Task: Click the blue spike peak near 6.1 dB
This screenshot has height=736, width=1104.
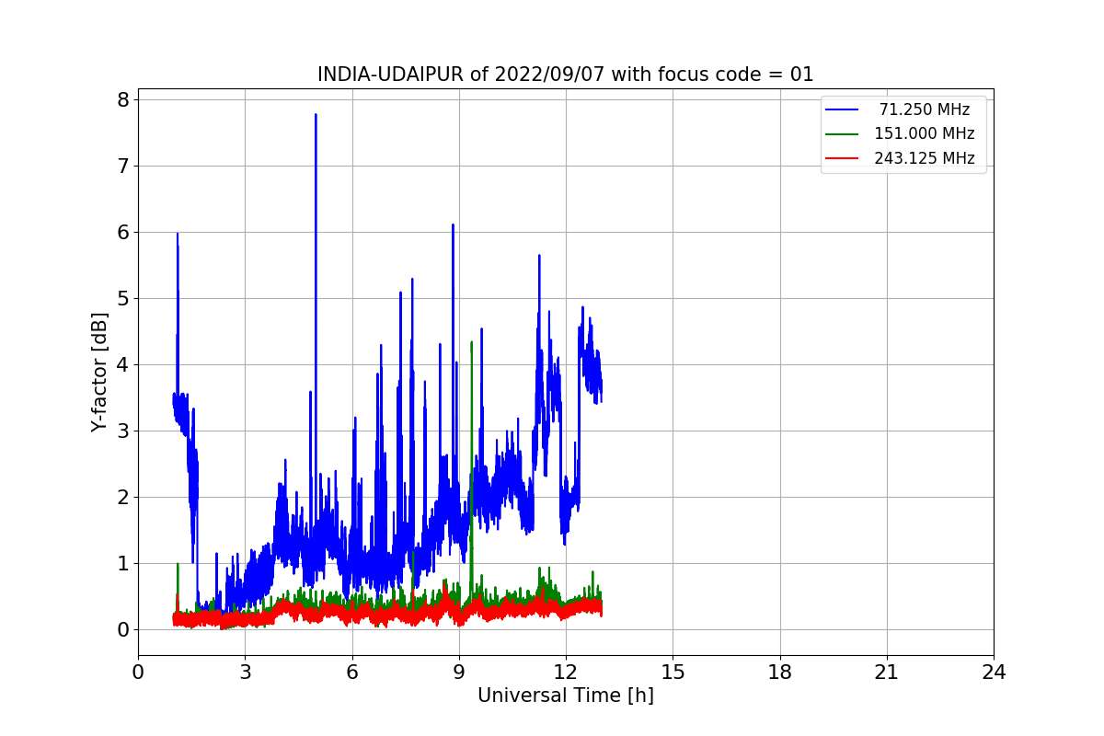Action: pos(453,225)
